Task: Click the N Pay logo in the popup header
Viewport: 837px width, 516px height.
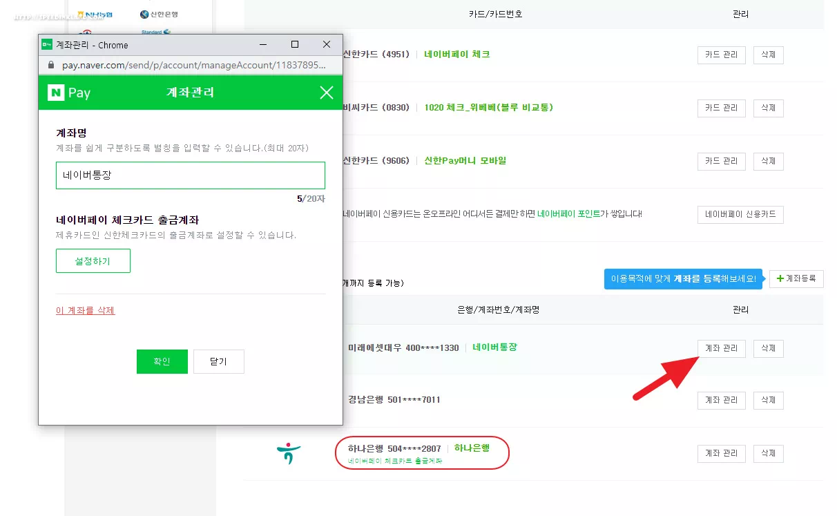Action: coord(69,93)
